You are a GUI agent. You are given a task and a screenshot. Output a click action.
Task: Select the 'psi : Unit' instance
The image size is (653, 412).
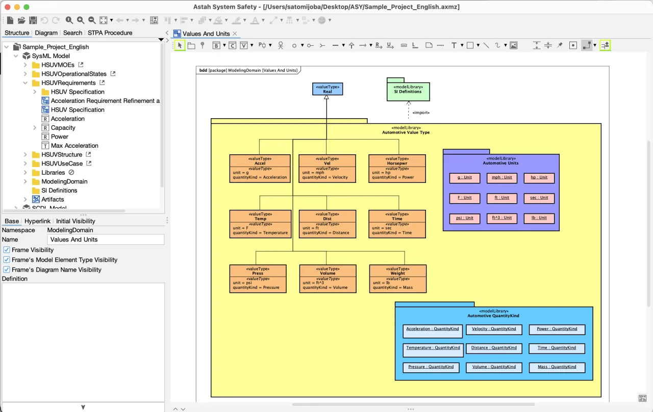click(465, 218)
